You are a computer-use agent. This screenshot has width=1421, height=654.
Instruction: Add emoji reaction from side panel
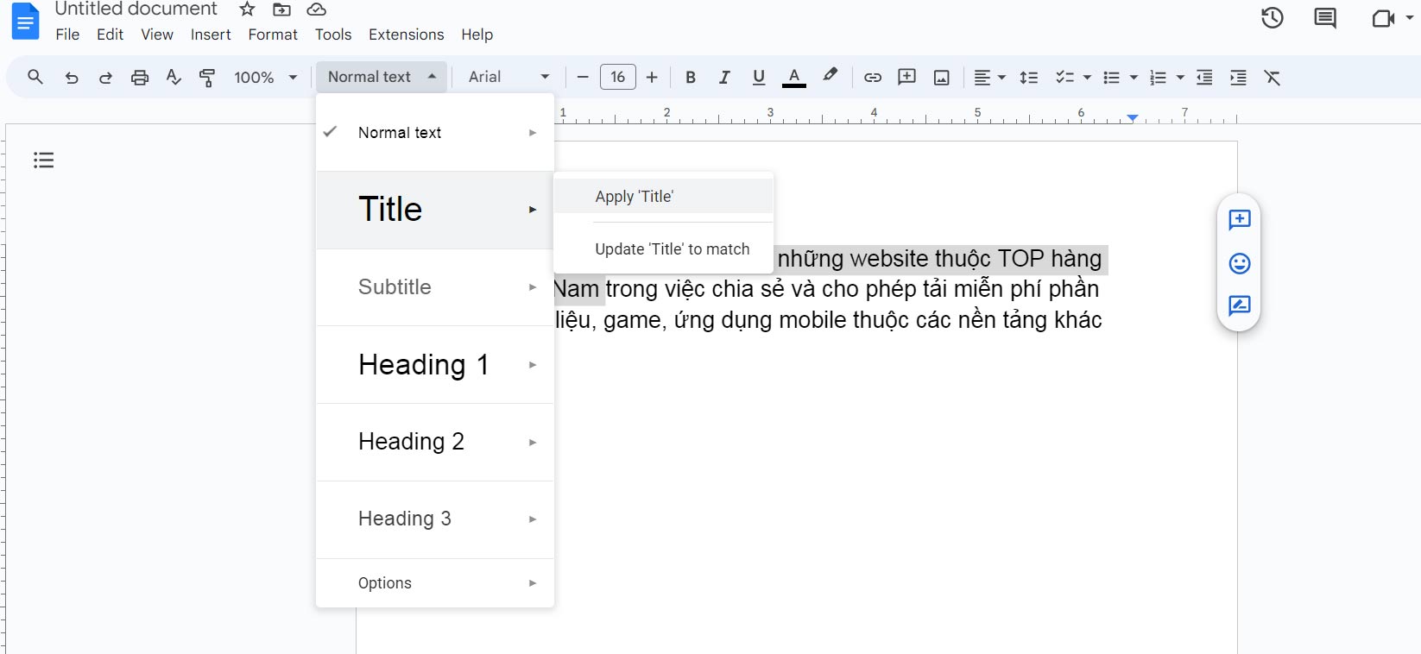coord(1240,263)
